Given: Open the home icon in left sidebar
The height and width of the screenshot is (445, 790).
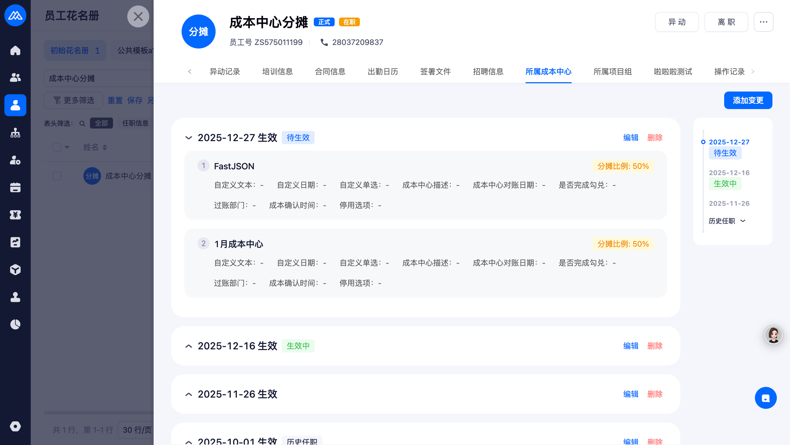Looking at the screenshot, I should pyautogui.click(x=15, y=50).
